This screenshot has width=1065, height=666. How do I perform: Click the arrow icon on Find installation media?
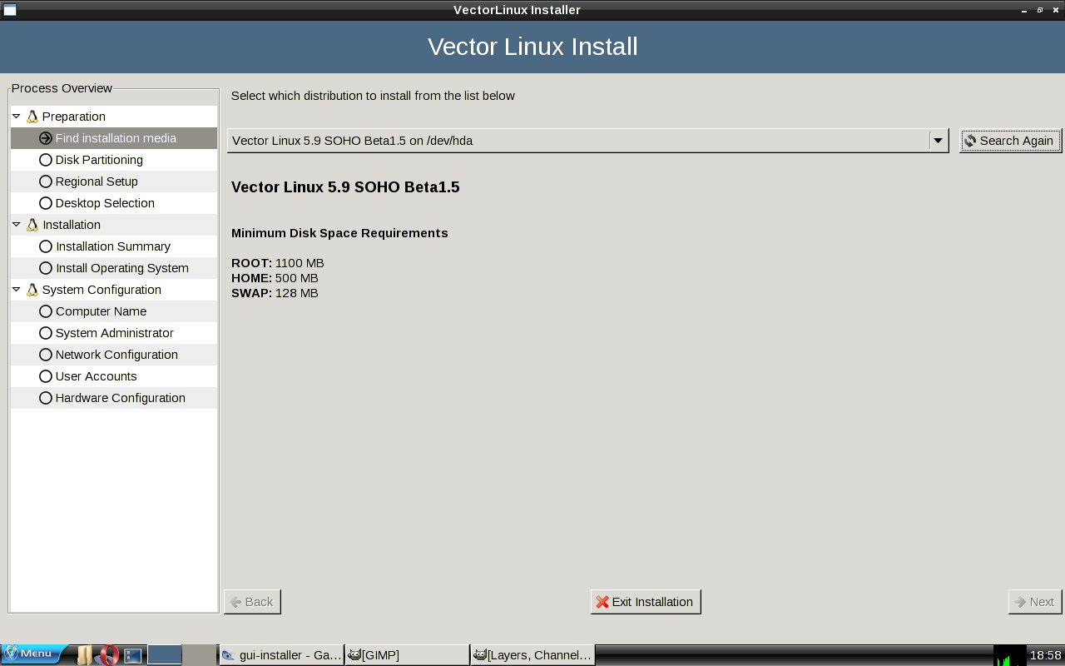[x=46, y=138]
